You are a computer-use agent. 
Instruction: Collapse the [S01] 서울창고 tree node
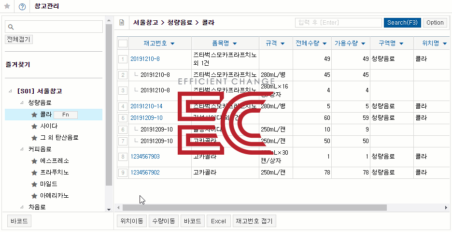pos(11,91)
